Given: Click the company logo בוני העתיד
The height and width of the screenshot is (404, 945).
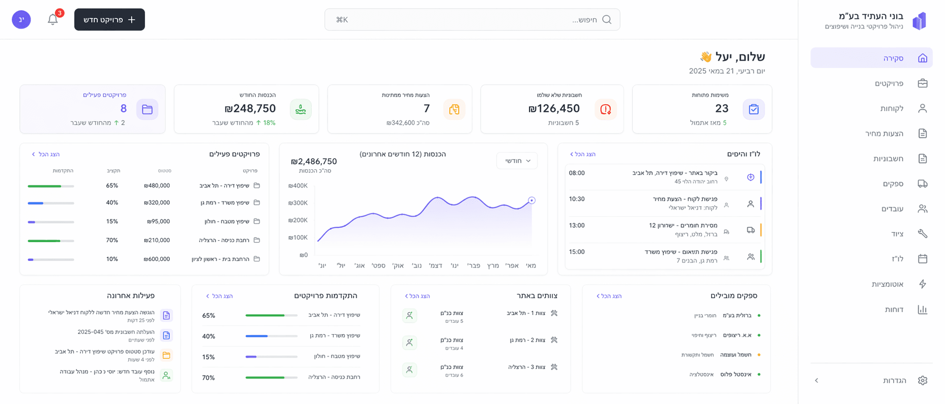Looking at the screenshot, I should point(919,21).
